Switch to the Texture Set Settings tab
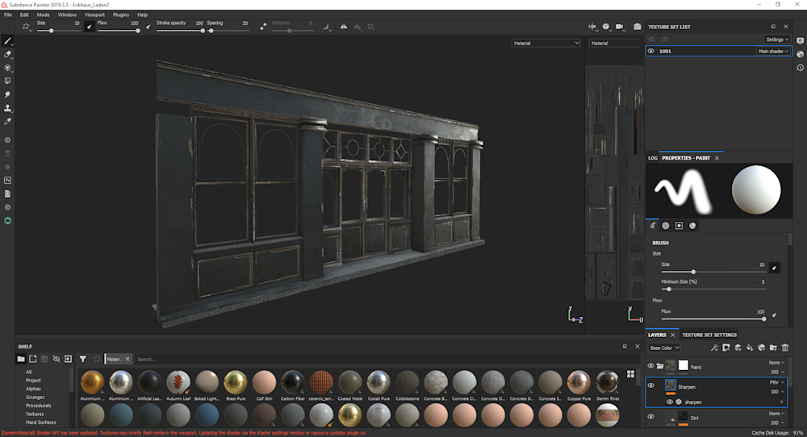The width and height of the screenshot is (807, 437). [709, 335]
